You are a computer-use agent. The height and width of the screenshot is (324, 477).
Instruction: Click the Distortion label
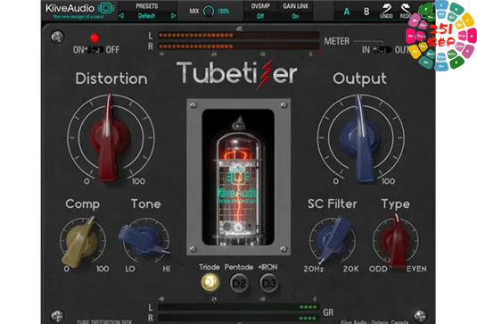pos(111,79)
